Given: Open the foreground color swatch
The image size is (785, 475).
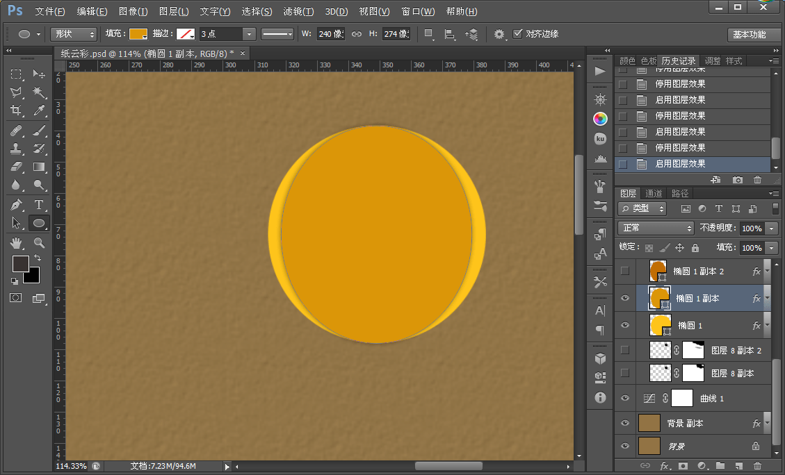Looking at the screenshot, I should tap(21, 263).
